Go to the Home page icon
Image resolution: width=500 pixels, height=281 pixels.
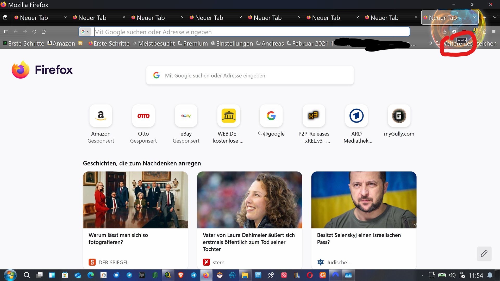[x=44, y=31]
